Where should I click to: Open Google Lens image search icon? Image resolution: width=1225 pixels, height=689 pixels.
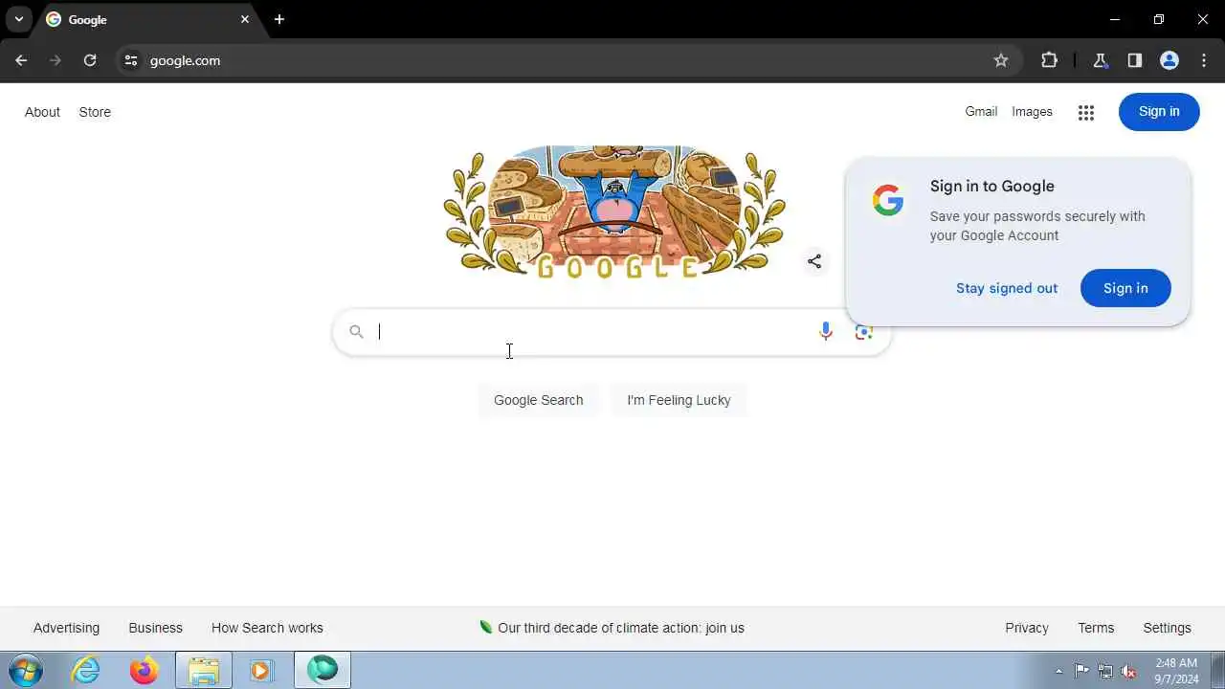(864, 331)
